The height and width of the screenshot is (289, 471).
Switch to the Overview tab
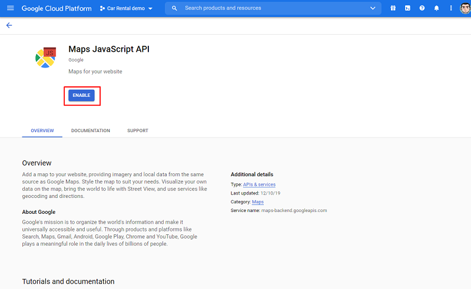pyautogui.click(x=42, y=131)
